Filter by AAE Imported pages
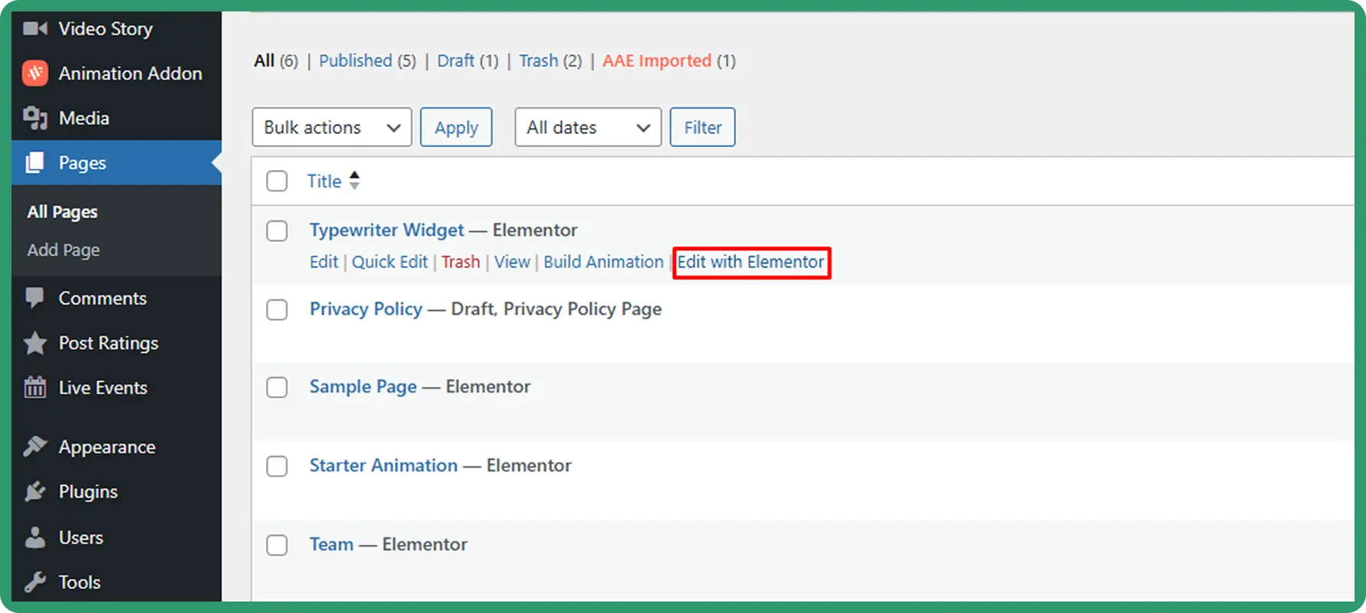Viewport: 1366px width, 613px height. (657, 60)
